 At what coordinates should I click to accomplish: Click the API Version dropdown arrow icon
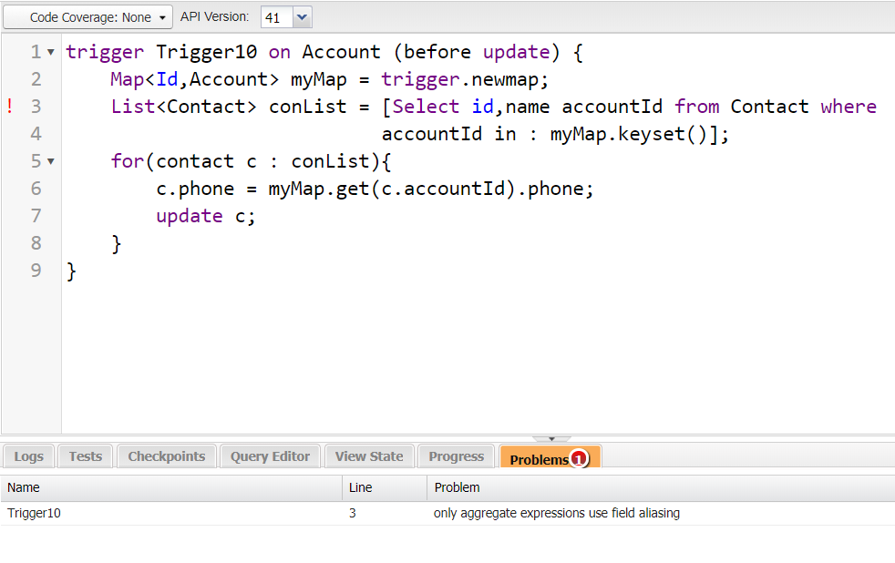302,16
